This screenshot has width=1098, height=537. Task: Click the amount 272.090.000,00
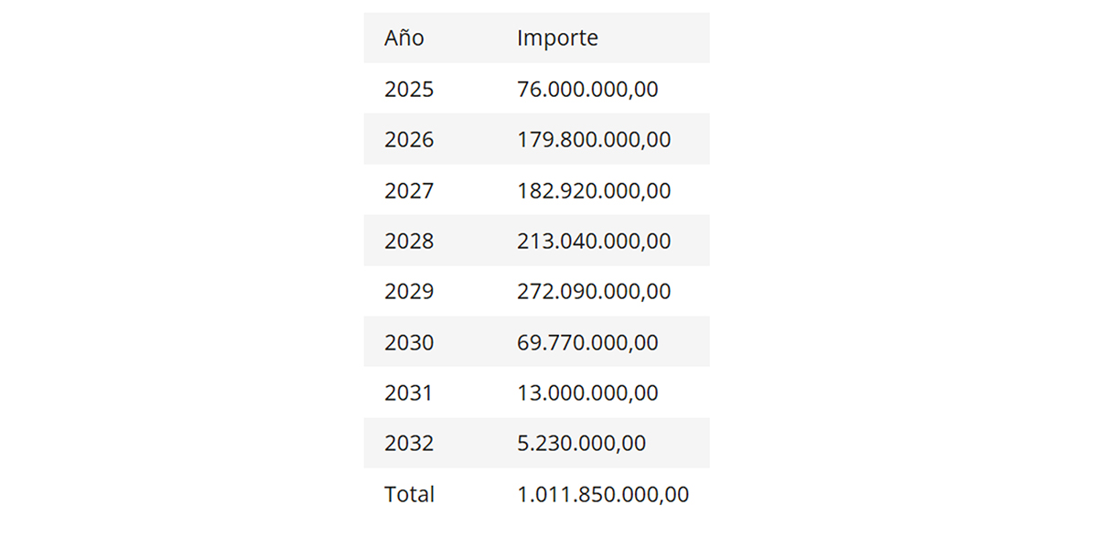(x=594, y=292)
